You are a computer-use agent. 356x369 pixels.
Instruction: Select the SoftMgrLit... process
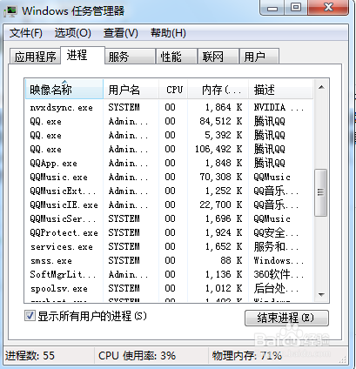[170, 274]
